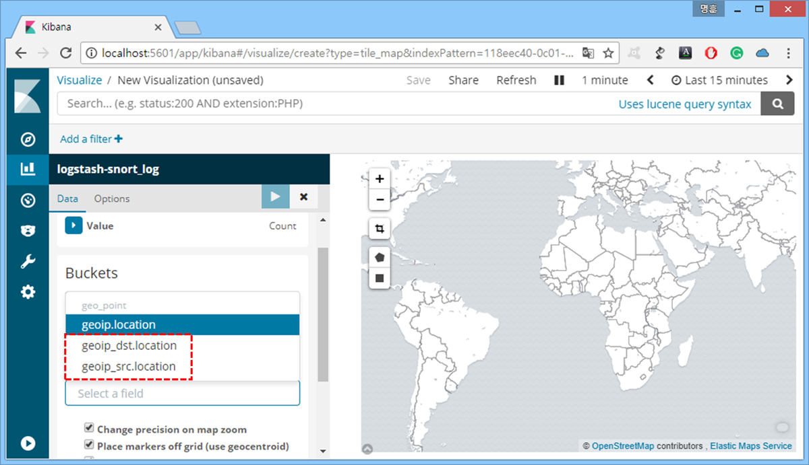Screen dimensions: 809x465
Task: Click Share in the top menu
Action: click(x=464, y=80)
